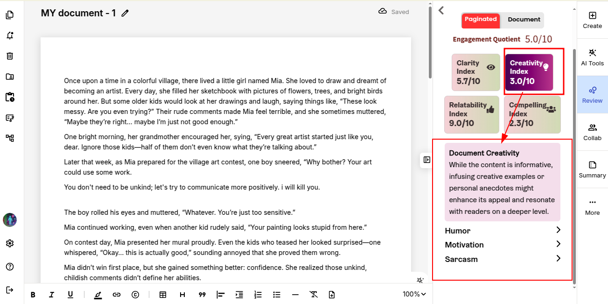Screen dimensions: 608x304
Task: Select the Relatability Index card
Action: (x=471, y=114)
